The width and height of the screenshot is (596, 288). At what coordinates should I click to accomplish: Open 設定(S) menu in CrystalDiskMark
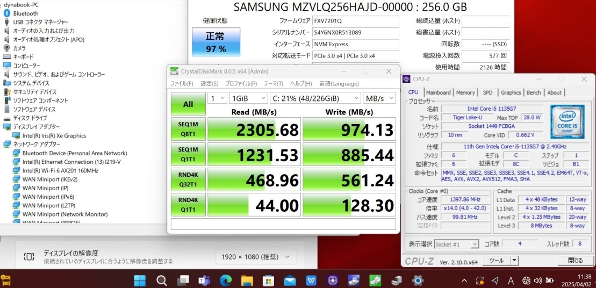point(210,84)
